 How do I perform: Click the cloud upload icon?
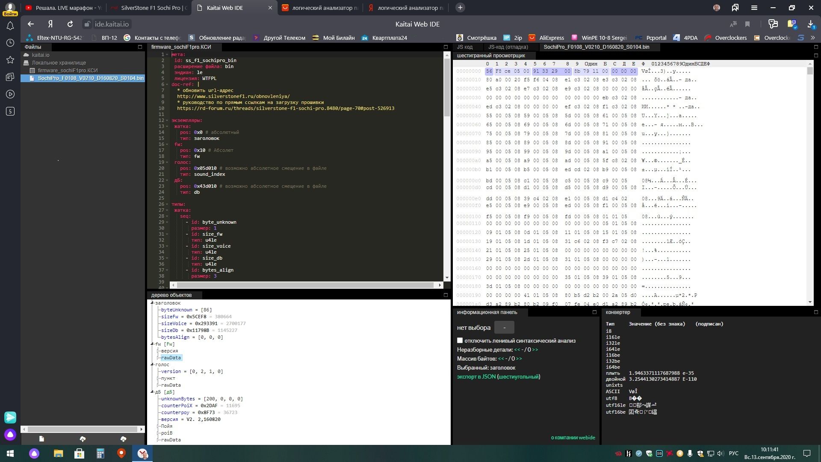83,439
